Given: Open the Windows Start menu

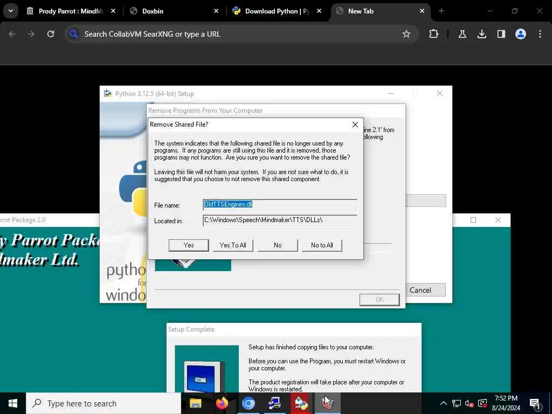Looking at the screenshot, I should point(13,403).
